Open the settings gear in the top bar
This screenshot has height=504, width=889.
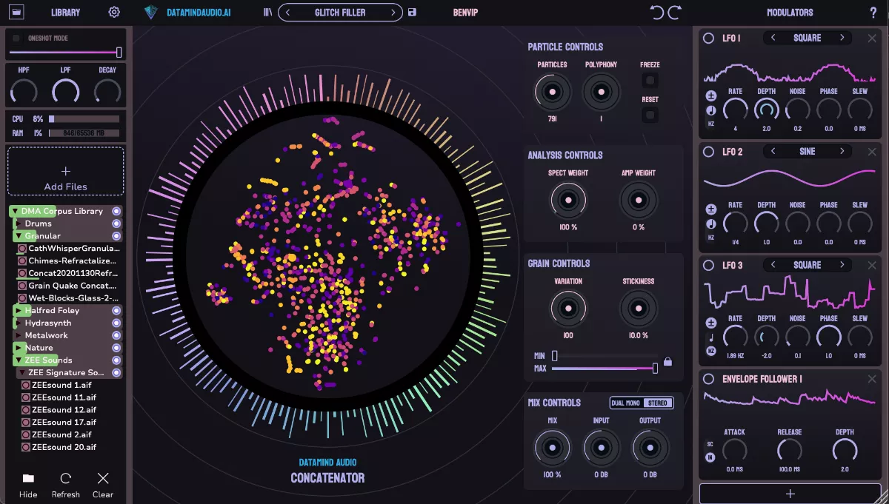113,12
